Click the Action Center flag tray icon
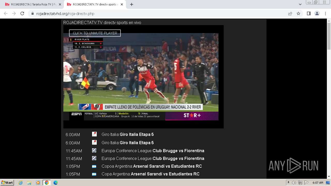The width and height of the screenshot is (331, 186). coord(306,183)
